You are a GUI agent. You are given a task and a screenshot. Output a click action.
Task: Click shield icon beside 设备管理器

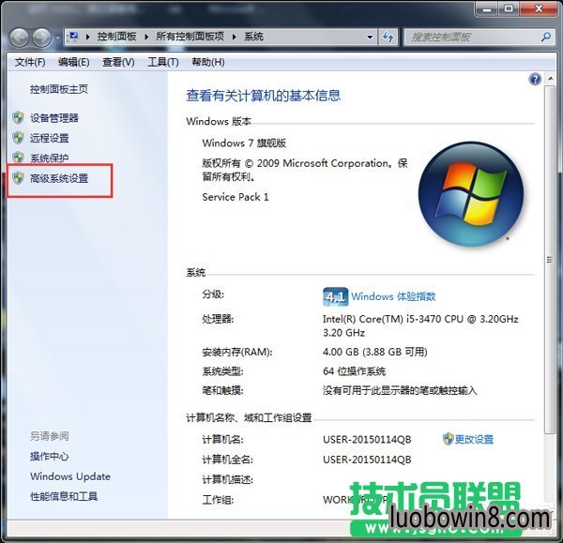pos(18,118)
